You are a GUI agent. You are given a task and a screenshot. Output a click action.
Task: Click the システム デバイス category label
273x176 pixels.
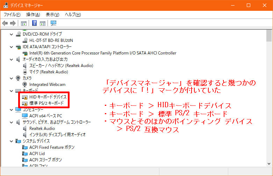coord(36,141)
